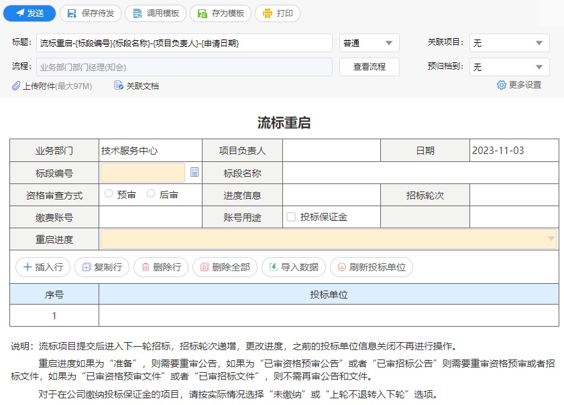Click the 发送 send button

click(x=30, y=13)
